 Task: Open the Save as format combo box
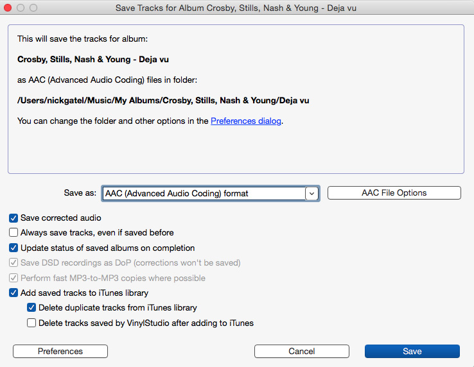coord(203,193)
